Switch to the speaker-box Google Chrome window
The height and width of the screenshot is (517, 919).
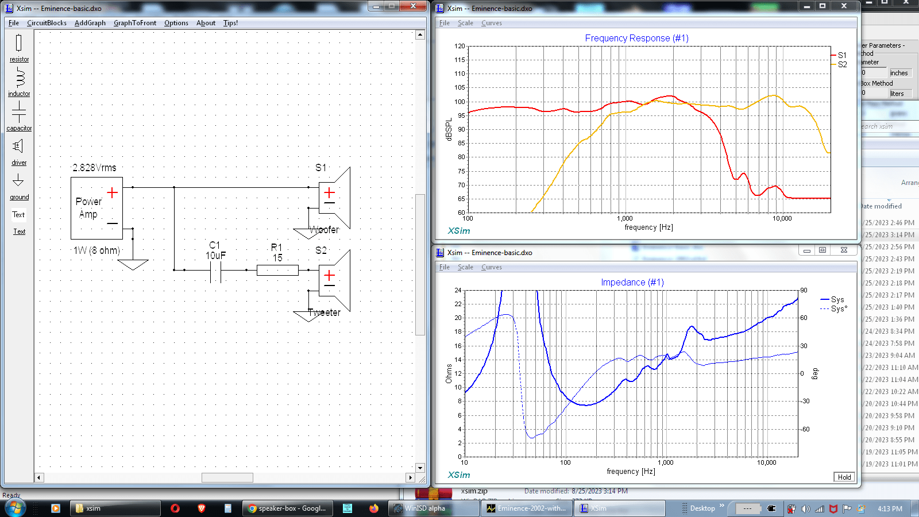[288, 508]
